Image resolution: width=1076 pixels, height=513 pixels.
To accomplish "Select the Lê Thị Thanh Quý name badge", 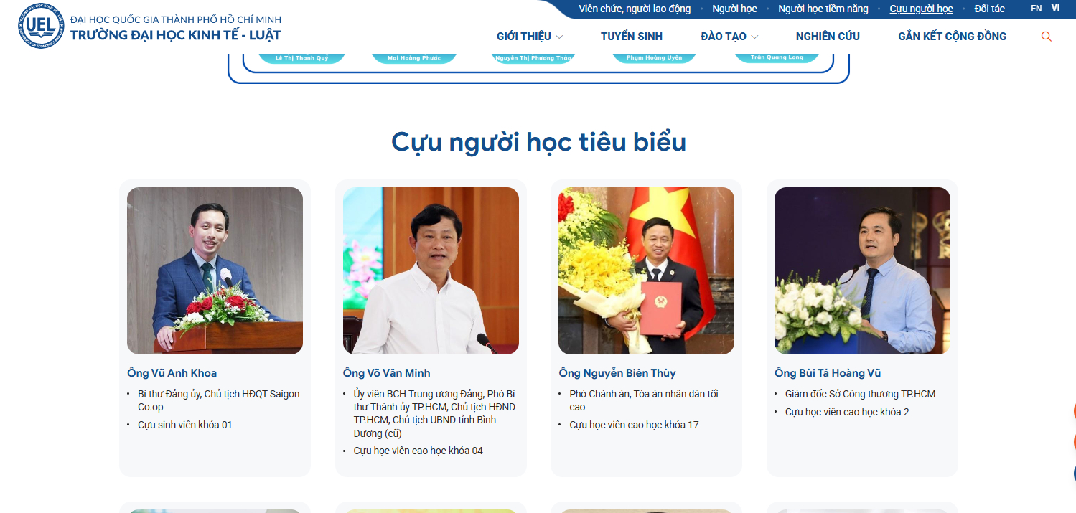I will coord(301,57).
